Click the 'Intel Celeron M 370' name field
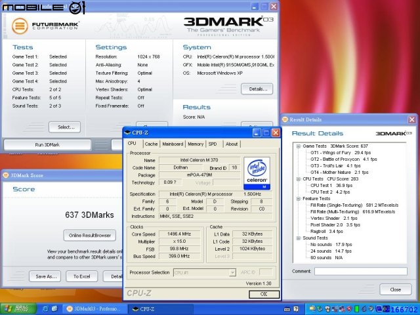Image resolution: width=420 pixels, height=315 pixels. click(x=199, y=160)
